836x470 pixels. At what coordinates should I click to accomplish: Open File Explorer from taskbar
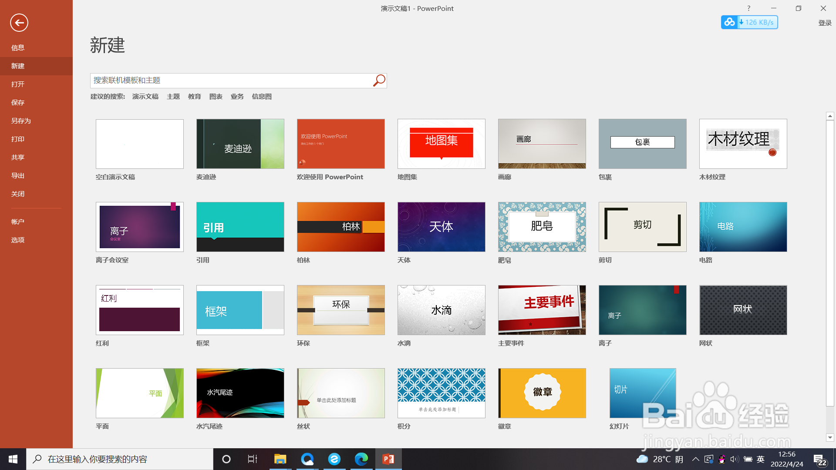tap(280, 459)
